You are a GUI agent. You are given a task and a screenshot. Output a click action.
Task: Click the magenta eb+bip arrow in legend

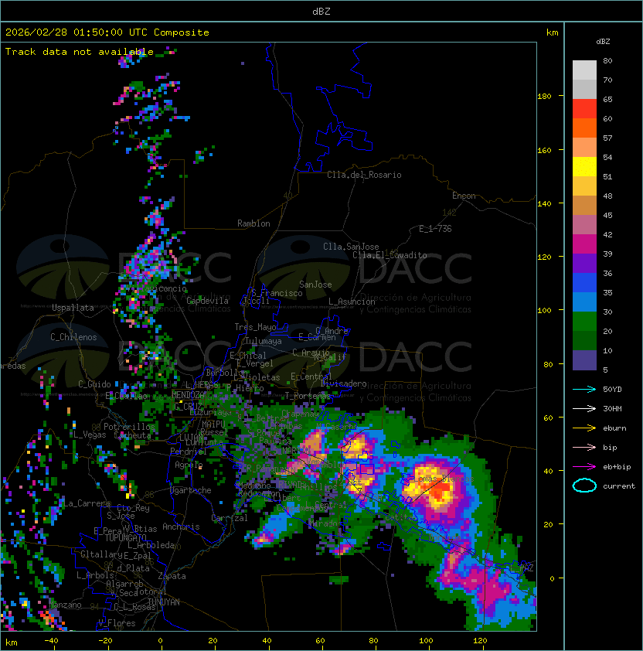tap(584, 467)
